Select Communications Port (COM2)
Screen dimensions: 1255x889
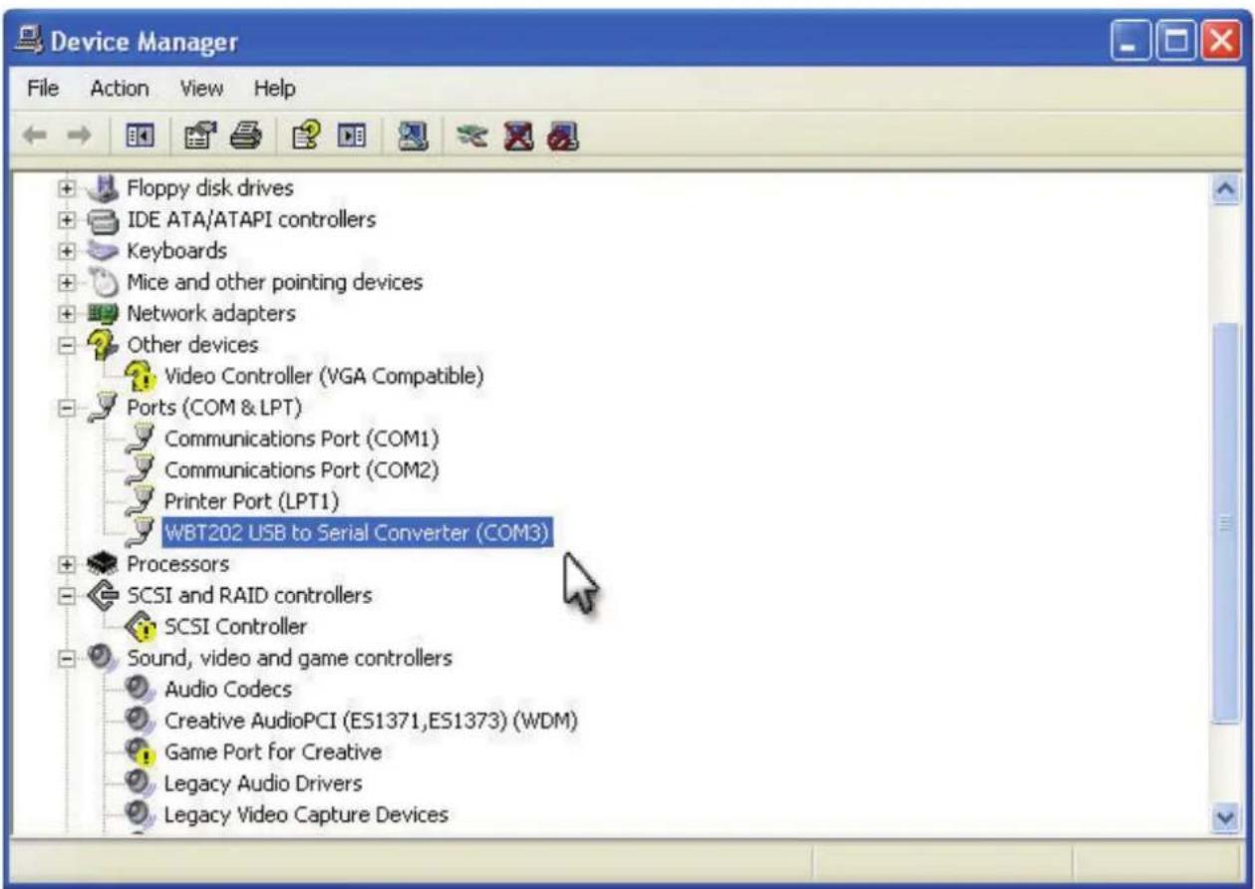[301, 469]
